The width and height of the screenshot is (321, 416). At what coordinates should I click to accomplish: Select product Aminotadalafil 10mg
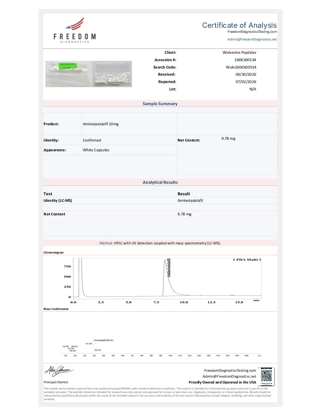101,124
